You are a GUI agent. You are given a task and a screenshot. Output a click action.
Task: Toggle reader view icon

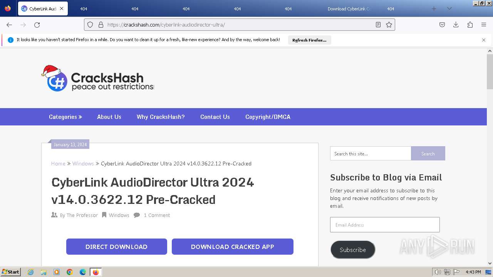(x=378, y=25)
